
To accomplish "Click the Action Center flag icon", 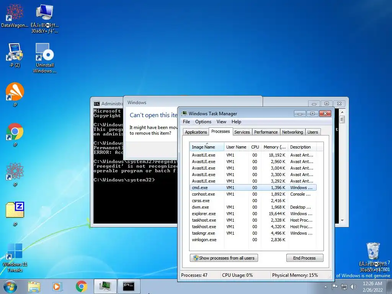I will pyautogui.click(x=335, y=286).
